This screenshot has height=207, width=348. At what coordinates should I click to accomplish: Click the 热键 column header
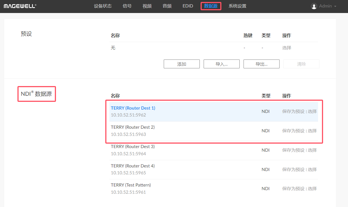pos(248,35)
